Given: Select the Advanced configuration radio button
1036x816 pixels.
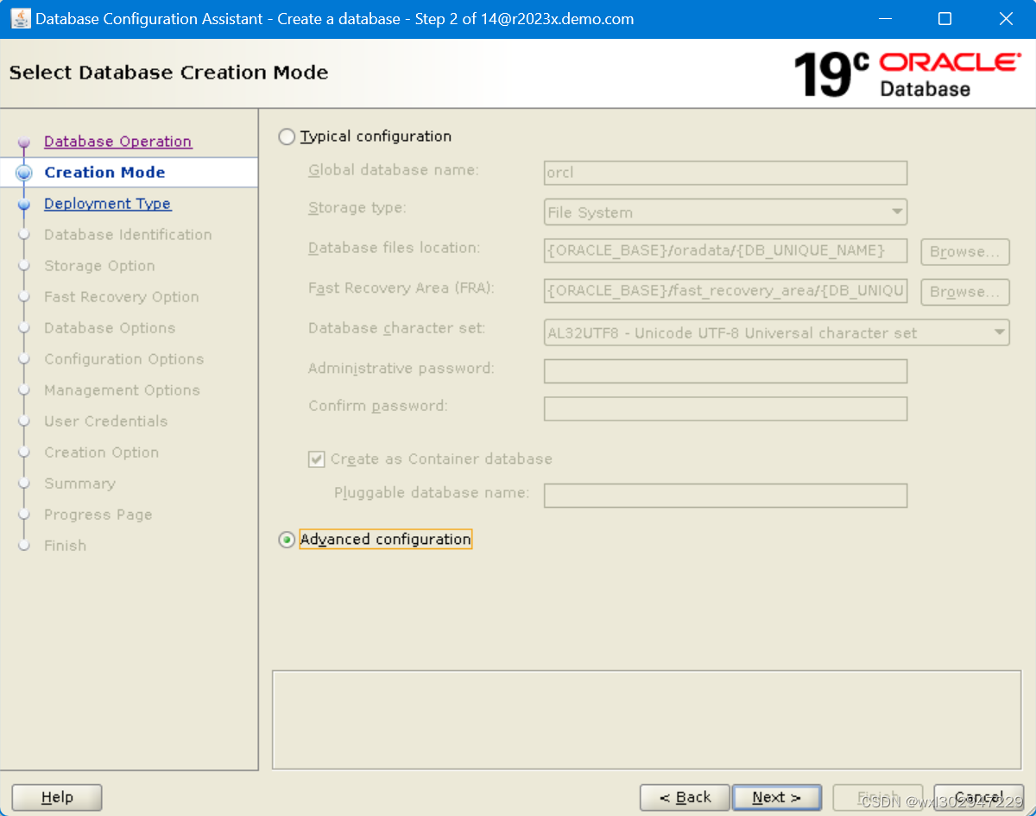Looking at the screenshot, I should pyautogui.click(x=287, y=540).
